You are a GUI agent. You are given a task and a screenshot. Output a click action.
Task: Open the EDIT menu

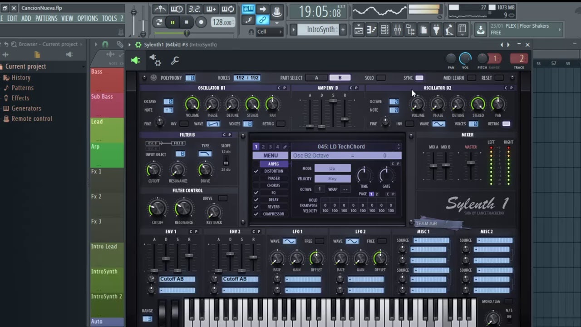pos(12,18)
